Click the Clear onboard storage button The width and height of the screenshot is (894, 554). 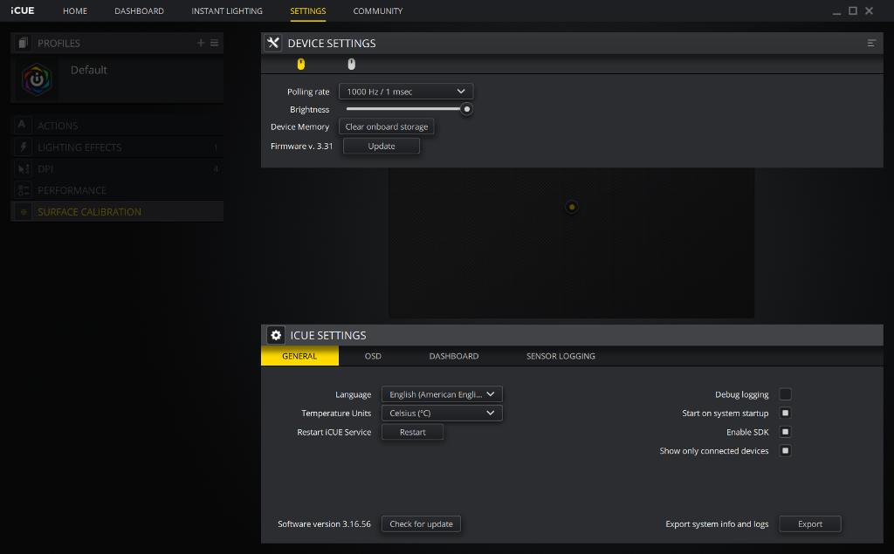click(x=387, y=127)
